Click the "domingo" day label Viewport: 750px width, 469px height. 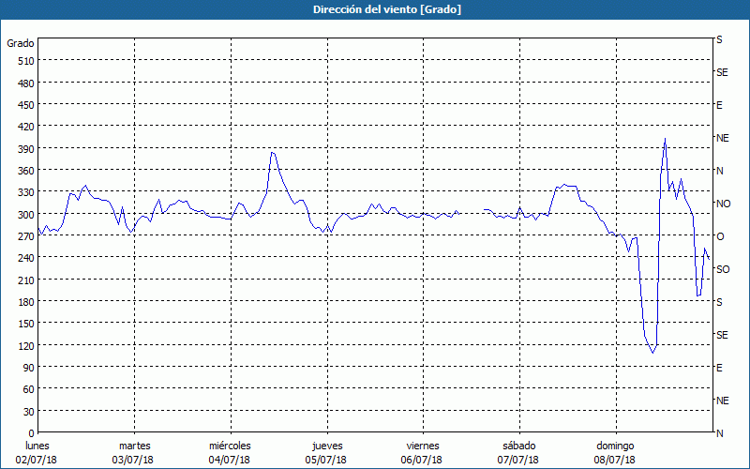[x=615, y=446]
